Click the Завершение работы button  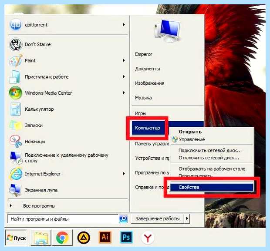pyautogui.click(x=157, y=218)
